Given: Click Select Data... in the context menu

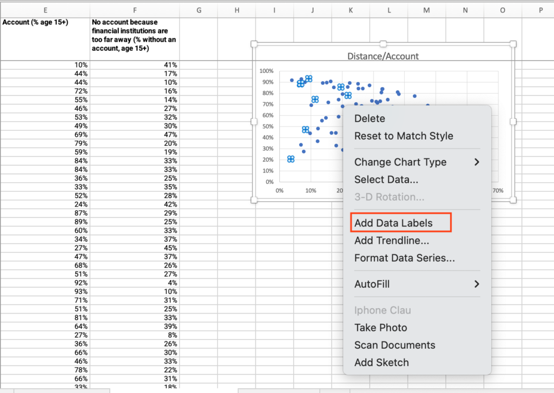Looking at the screenshot, I should [x=386, y=179].
